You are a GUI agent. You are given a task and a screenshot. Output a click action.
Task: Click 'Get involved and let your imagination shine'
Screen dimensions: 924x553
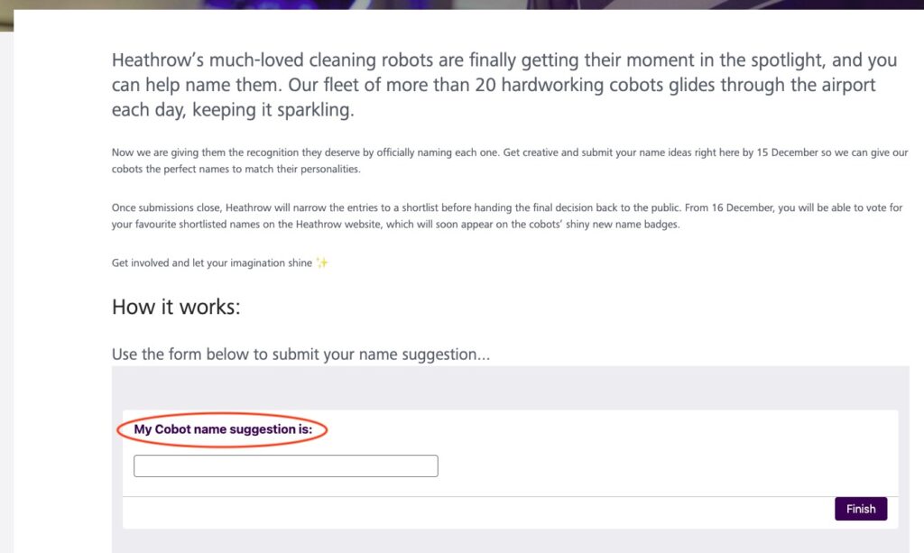pos(211,263)
